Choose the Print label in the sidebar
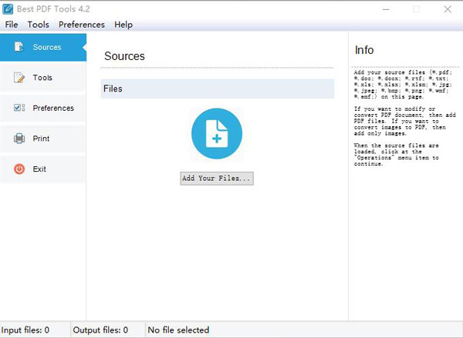 click(x=41, y=139)
